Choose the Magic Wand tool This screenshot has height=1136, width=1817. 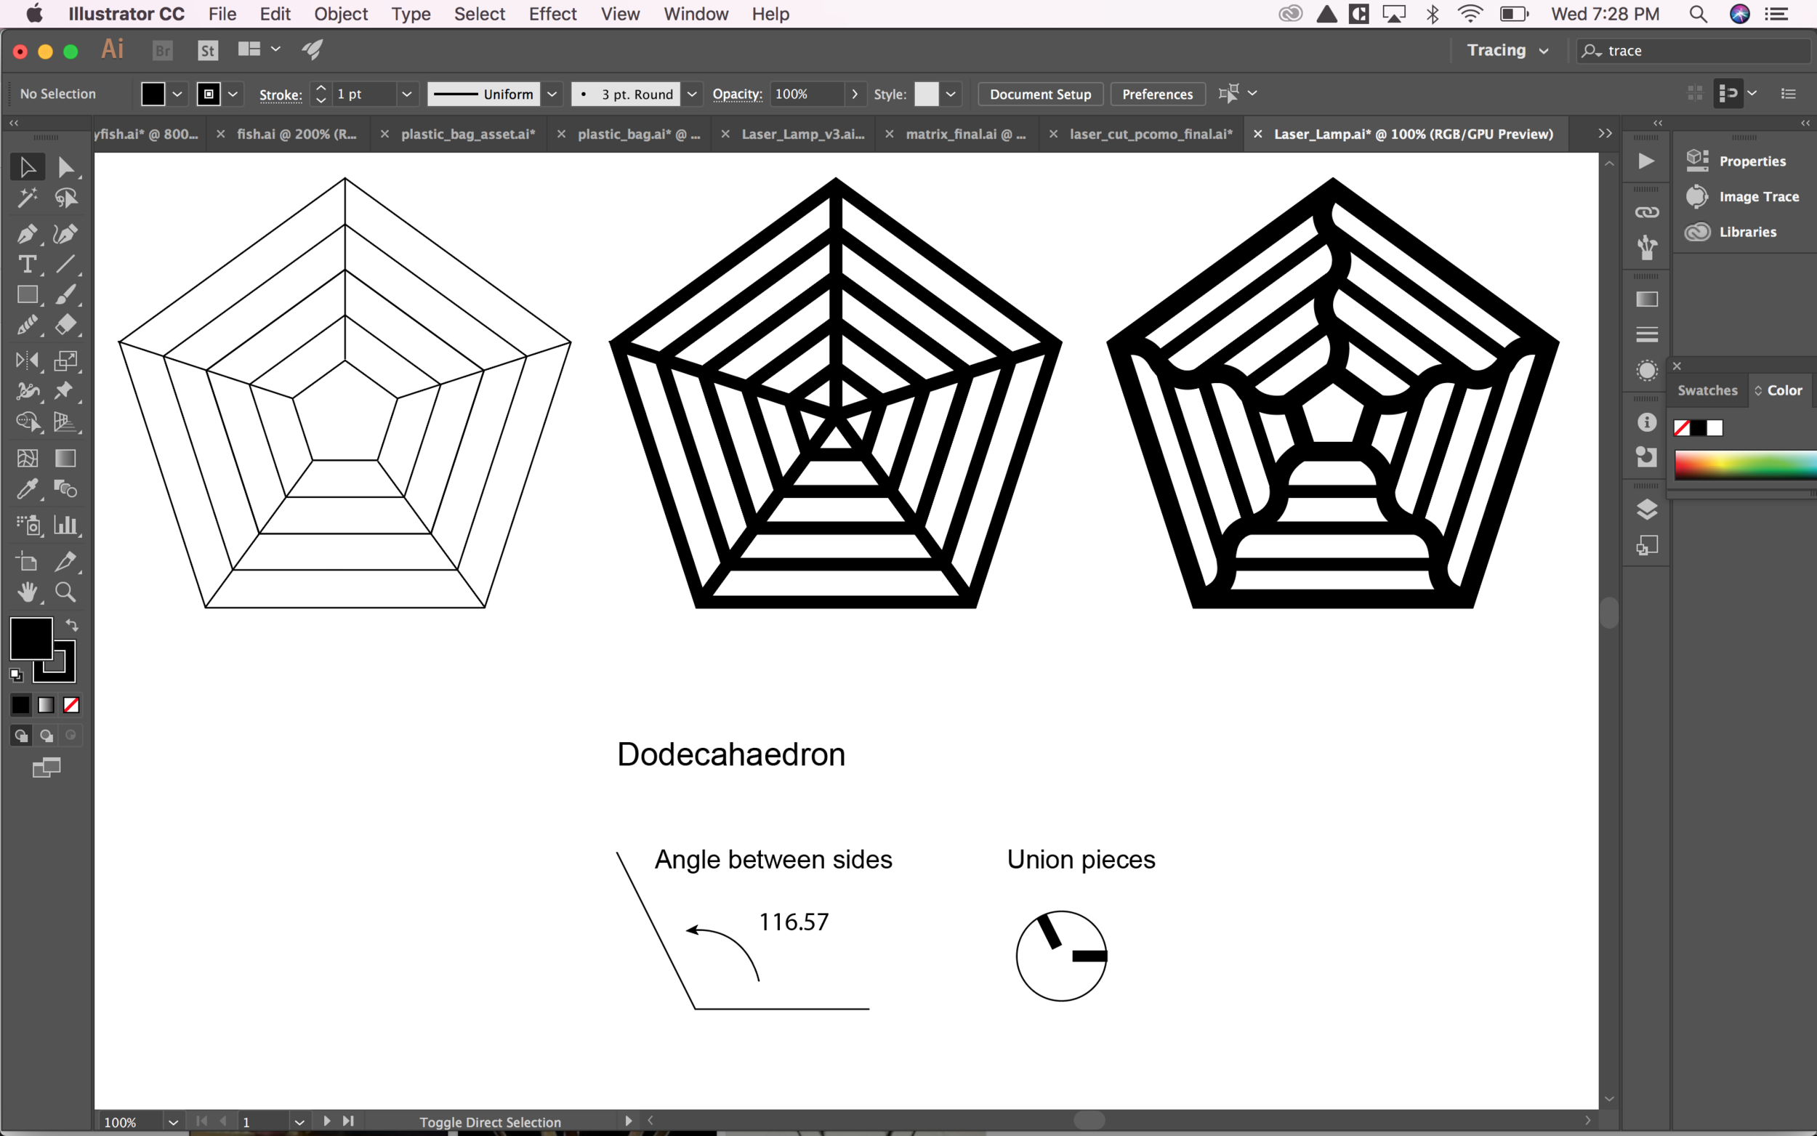click(27, 198)
